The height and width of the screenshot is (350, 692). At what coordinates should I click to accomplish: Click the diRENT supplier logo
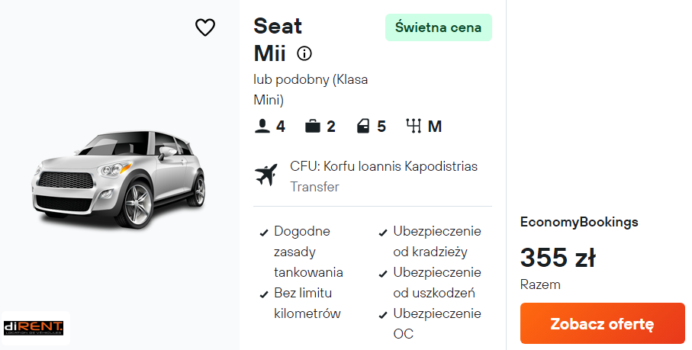click(34, 328)
